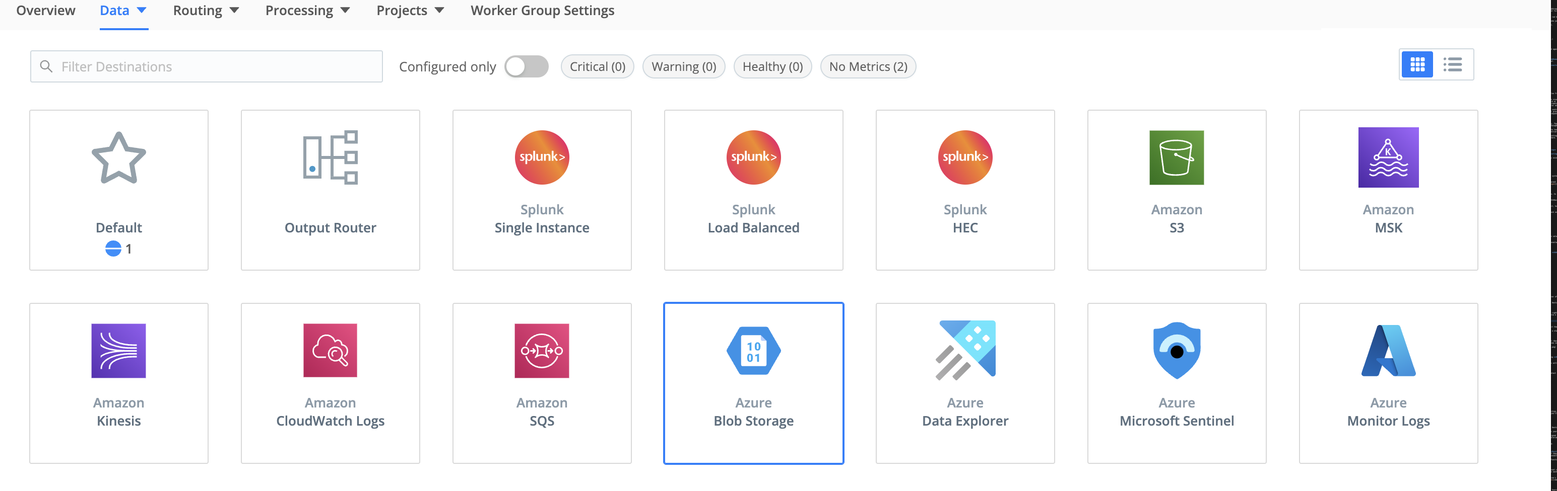This screenshot has width=1557, height=491.
Task: Open Amazon CloudWatch Logs destination
Action: tap(330, 382)
